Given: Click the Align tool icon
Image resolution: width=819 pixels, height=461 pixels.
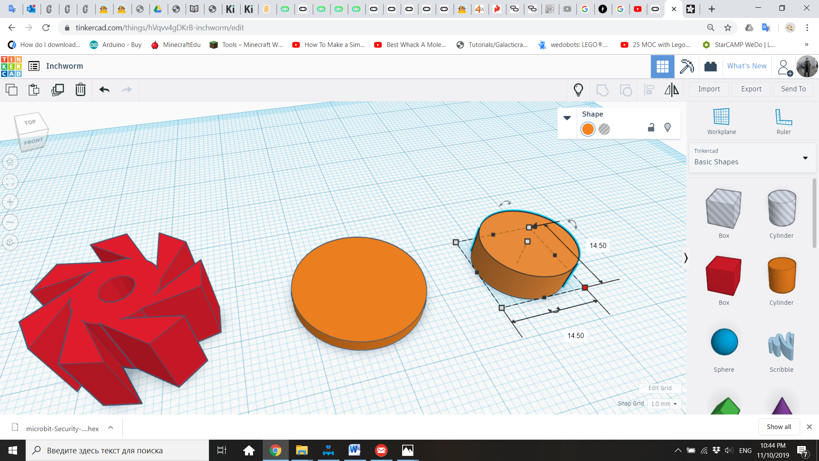Looking at the screenshot, I should point(649,90).
